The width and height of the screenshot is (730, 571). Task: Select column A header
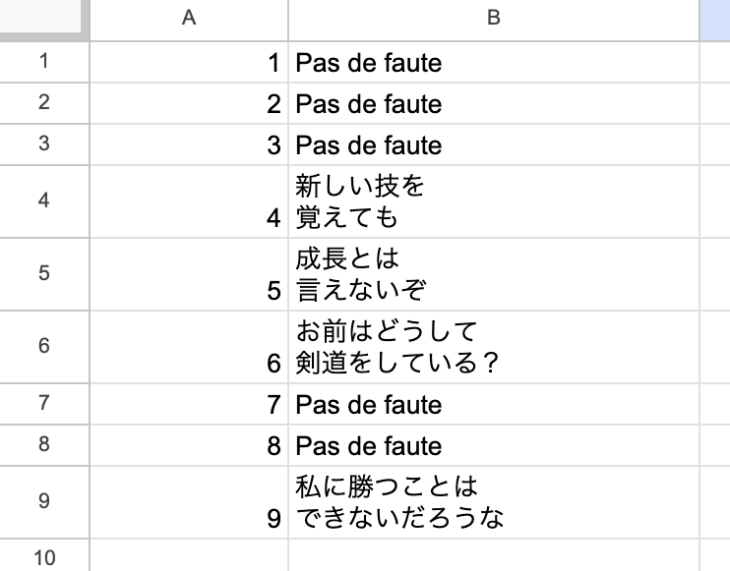click(189, 20)
